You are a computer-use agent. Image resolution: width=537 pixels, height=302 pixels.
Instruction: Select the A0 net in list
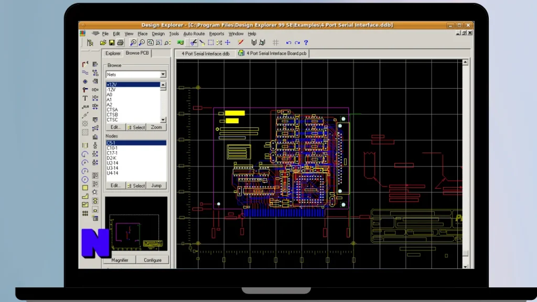pos(133,94)
